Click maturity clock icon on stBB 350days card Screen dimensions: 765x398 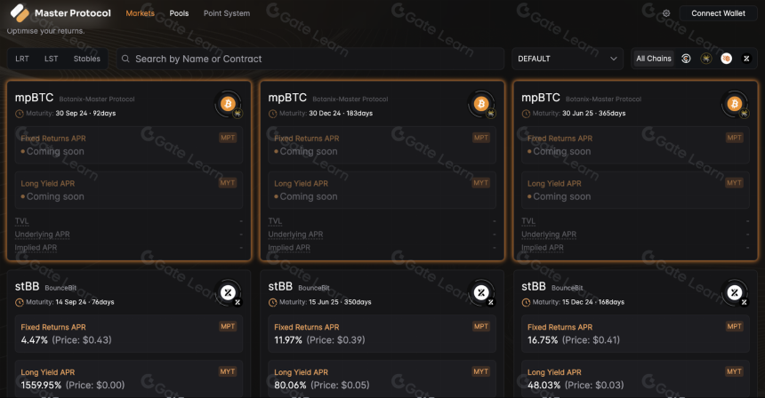pyautogui.click(x=273, y=303)
